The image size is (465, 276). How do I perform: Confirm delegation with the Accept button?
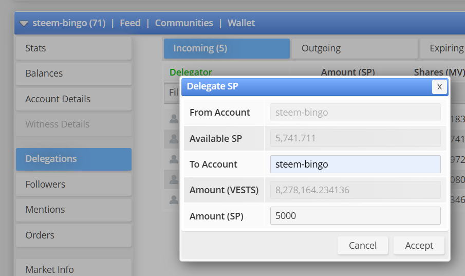point(419,246)
